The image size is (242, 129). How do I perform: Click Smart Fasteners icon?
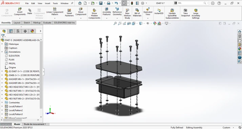pos(69,13)
